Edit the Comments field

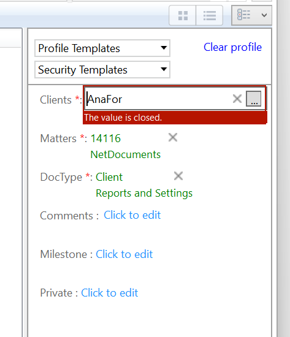pyautogui.click(x=132, y=215)
